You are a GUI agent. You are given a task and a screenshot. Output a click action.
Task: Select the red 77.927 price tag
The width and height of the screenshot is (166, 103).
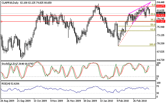(x=160, y=21)
